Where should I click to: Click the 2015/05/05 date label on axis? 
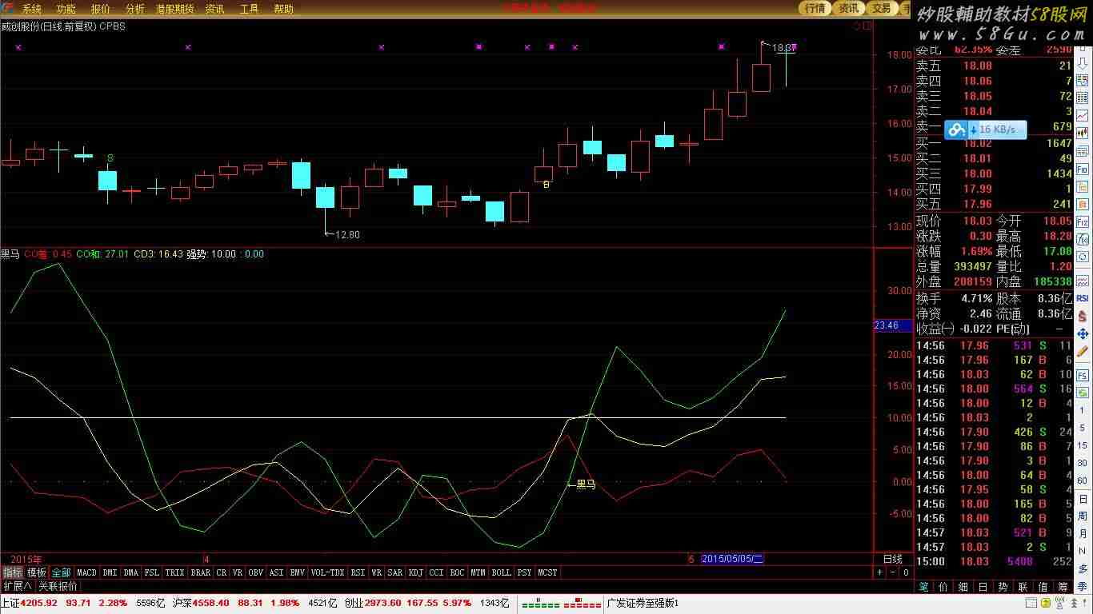tap(732, 559)
